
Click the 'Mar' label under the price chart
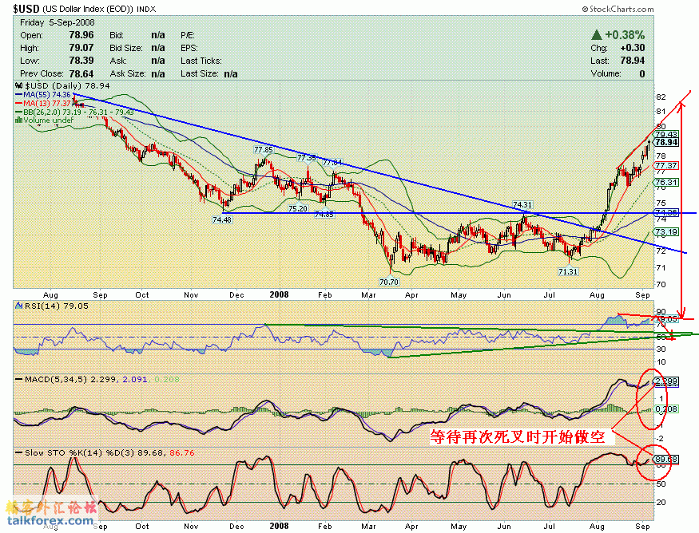pos(368,294)
